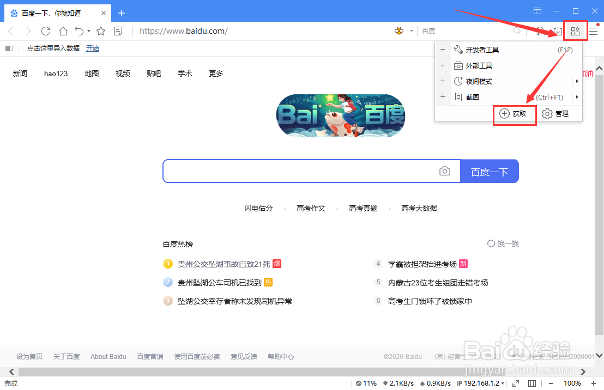Click the vertical scrollbar down arrow
Image resolution: width=604 pixels, height=390 pixels.
600,355
